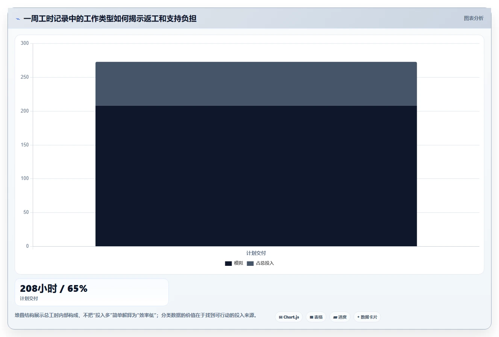Click the slate 占总投入 legend swatch
The image size is (499, 337).
click(x=250, y=264)
